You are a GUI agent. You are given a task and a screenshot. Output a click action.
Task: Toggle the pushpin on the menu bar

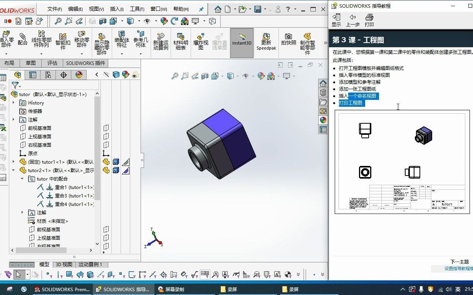click(x=201, y=8)
